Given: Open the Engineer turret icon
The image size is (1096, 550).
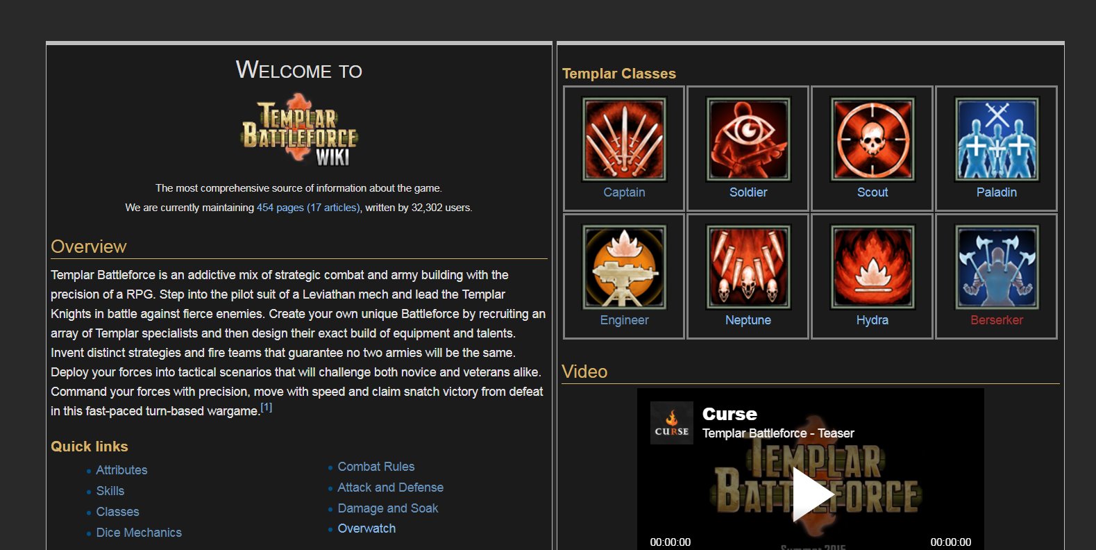Looking at the screenshot, I should (624, 267).
